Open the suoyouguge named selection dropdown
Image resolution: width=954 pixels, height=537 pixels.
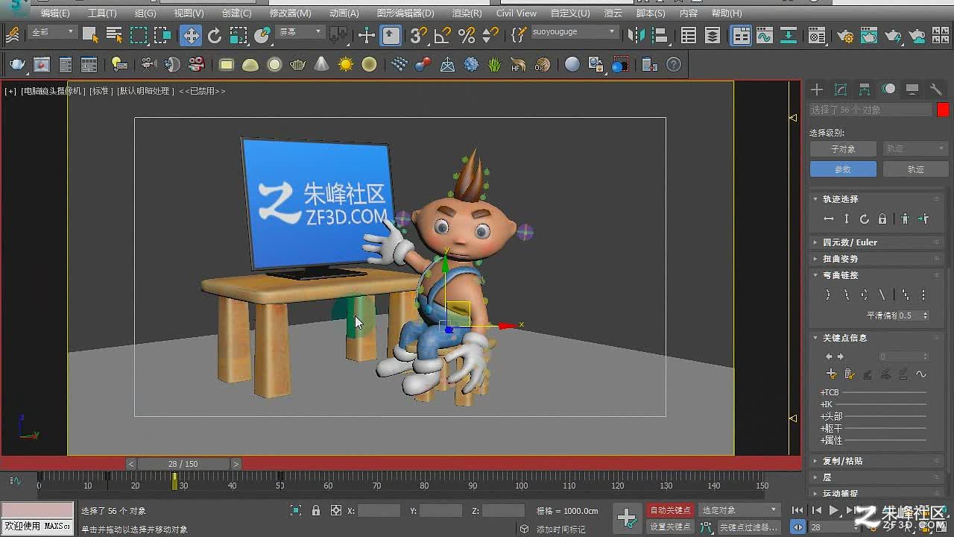pos(574,32)
